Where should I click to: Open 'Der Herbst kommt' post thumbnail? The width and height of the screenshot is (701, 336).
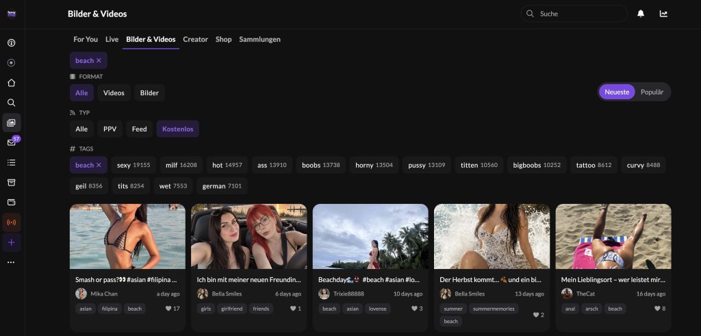point(492,236)
